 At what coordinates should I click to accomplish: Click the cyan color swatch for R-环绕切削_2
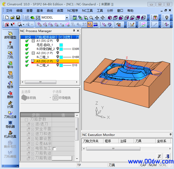click(61, 49)
